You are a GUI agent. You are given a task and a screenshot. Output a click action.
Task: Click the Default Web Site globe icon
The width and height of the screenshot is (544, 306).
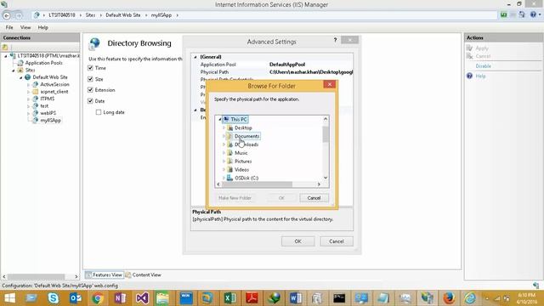[x=28, y=77]
